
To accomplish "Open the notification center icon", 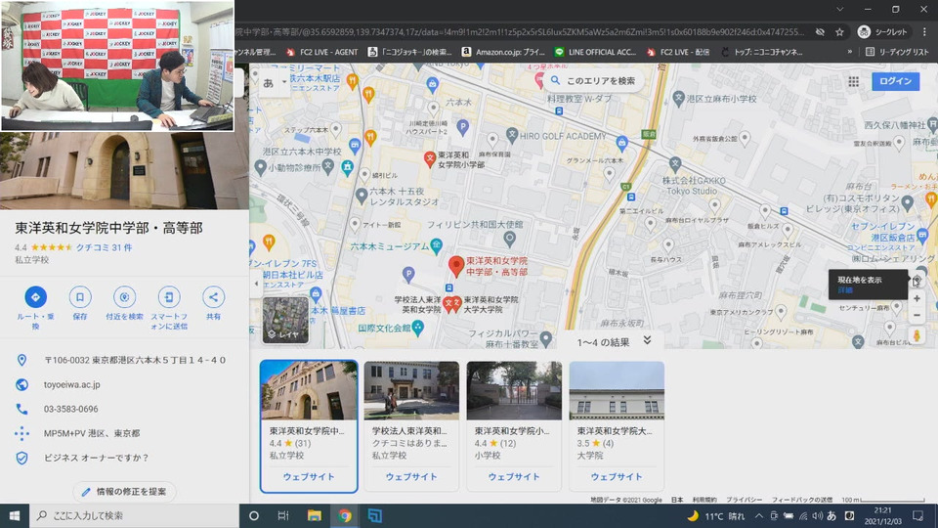I will point(918,515).
